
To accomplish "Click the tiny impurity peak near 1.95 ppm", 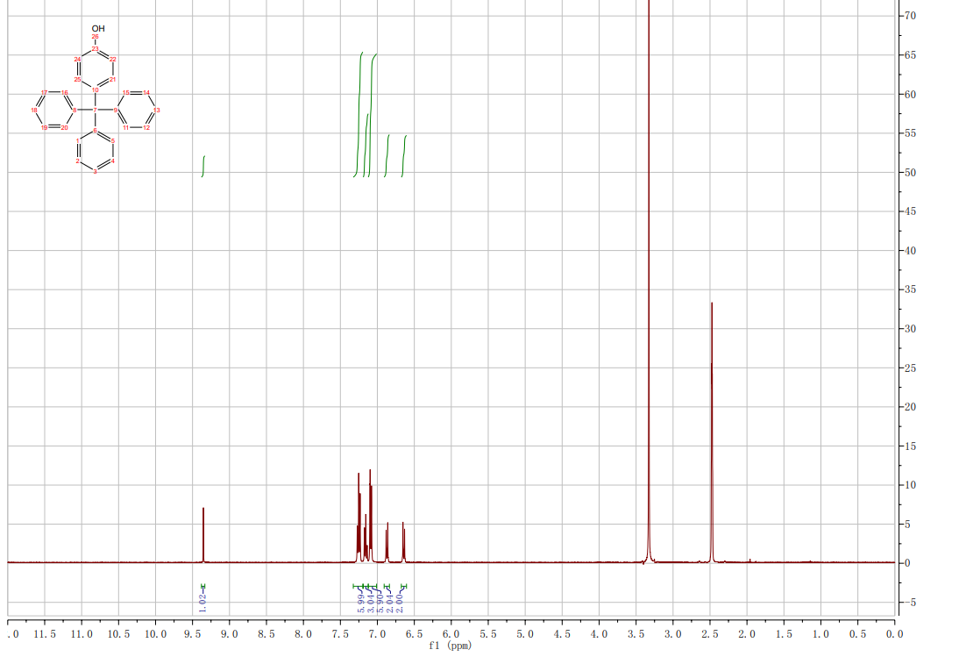I will pos(750,560).
